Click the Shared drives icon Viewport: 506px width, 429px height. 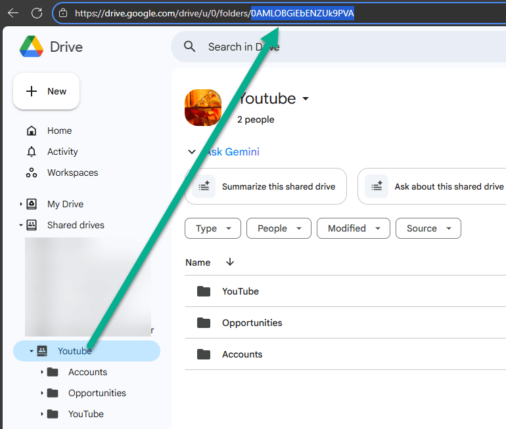click(32, 225)
